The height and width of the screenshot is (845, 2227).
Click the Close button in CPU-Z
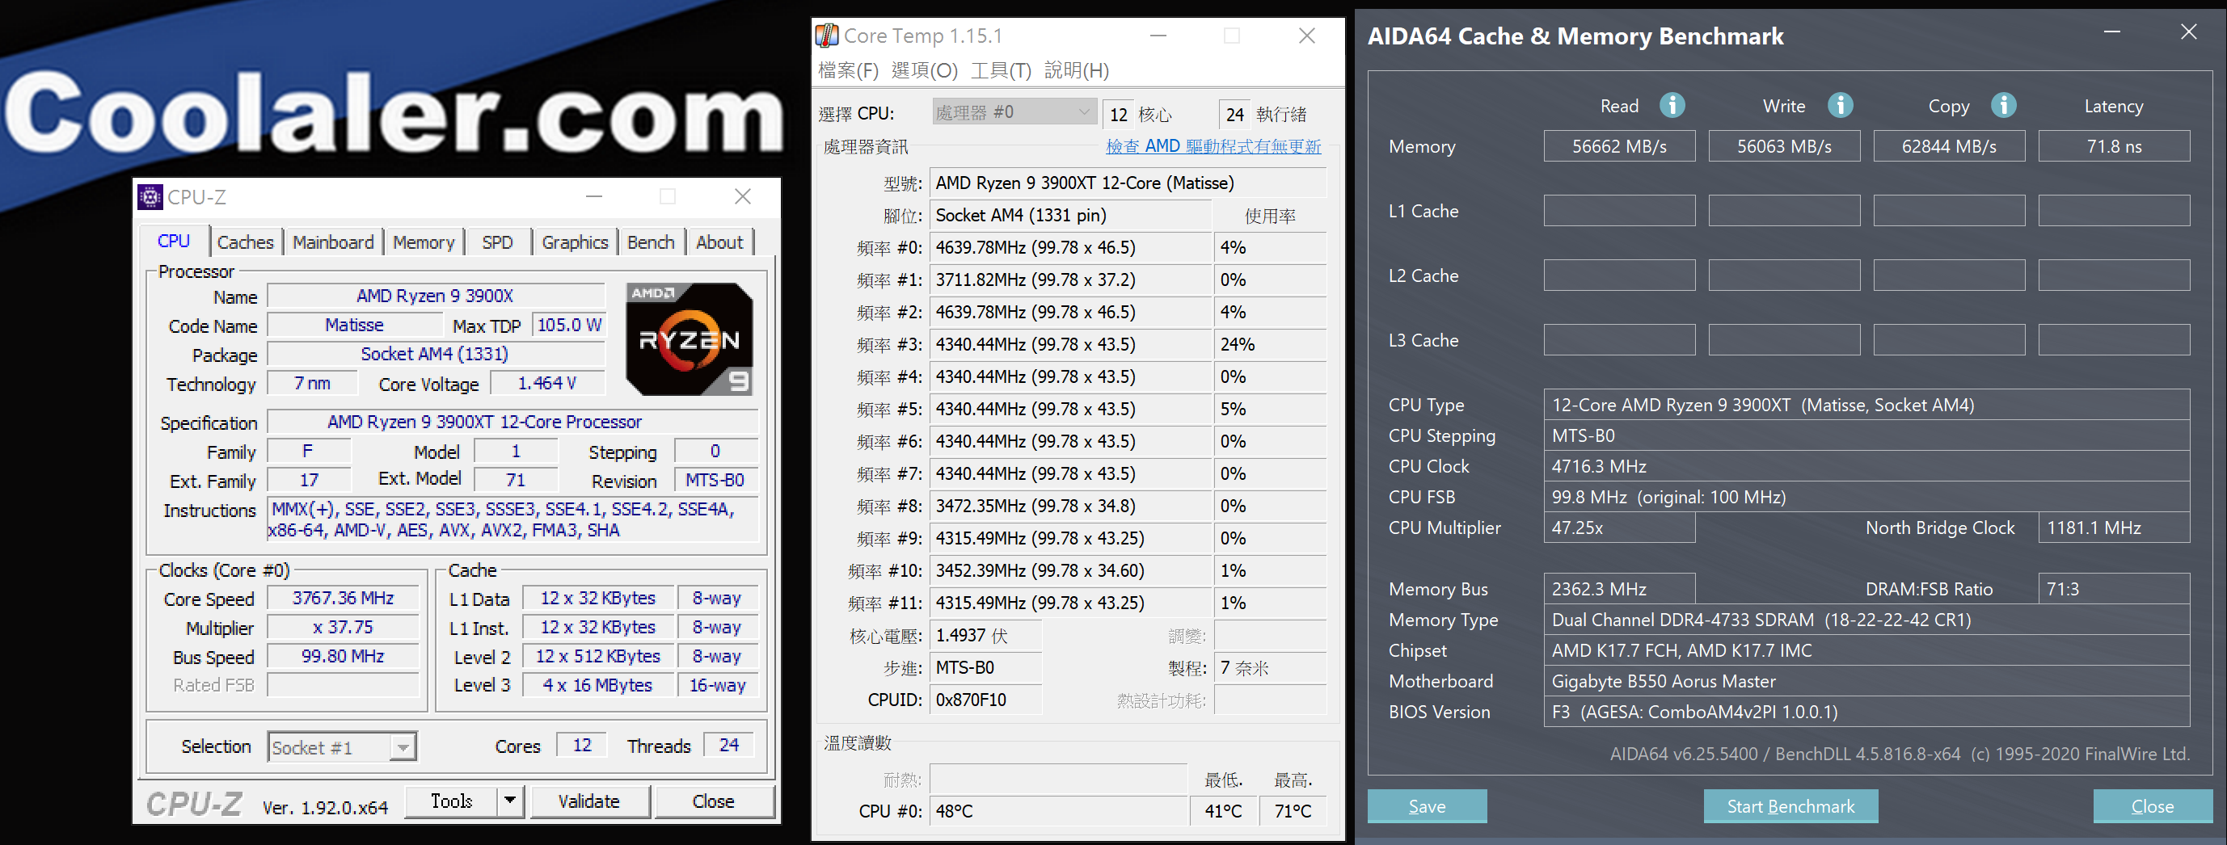pyautogui.click(x=713, y=801)
